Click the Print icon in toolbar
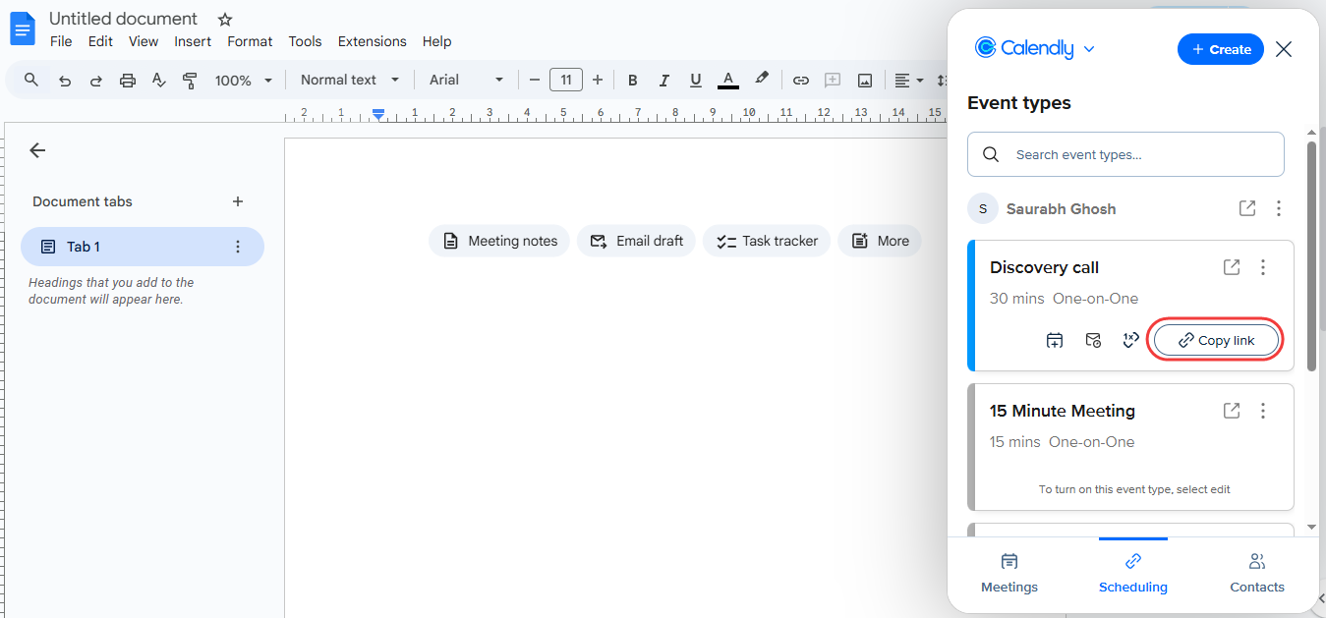1326x618 pixels. tap(128, 81)
